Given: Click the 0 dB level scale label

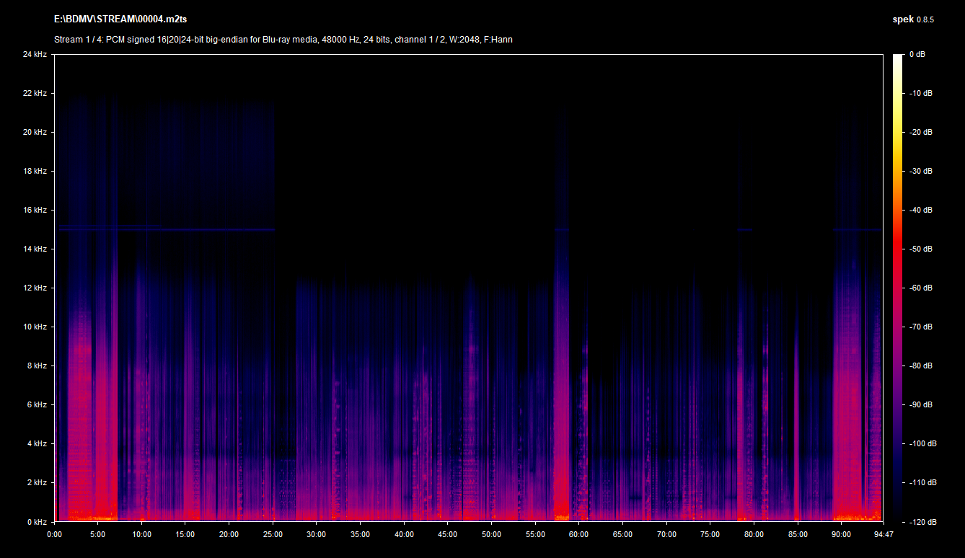Looking at the screenshot, I should 917,54.
